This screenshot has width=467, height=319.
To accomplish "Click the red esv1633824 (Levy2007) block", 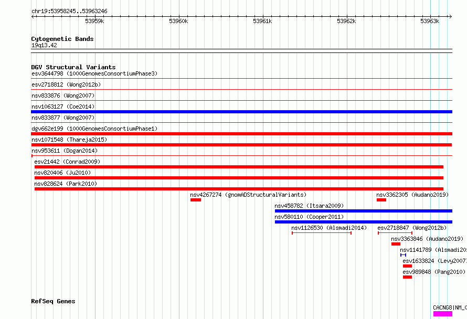I will (407, 266).
